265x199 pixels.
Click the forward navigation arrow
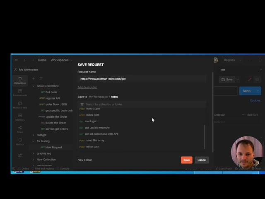click(33, 60)
